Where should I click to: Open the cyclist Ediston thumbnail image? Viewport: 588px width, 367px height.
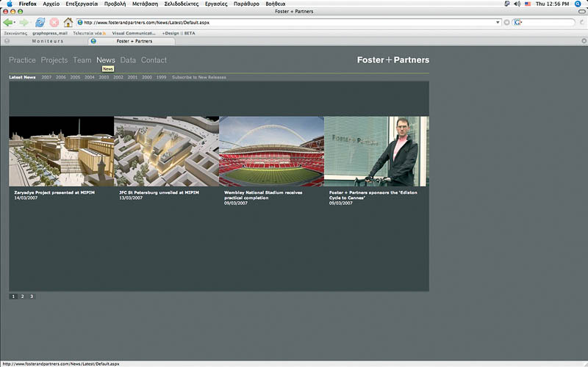376,151
